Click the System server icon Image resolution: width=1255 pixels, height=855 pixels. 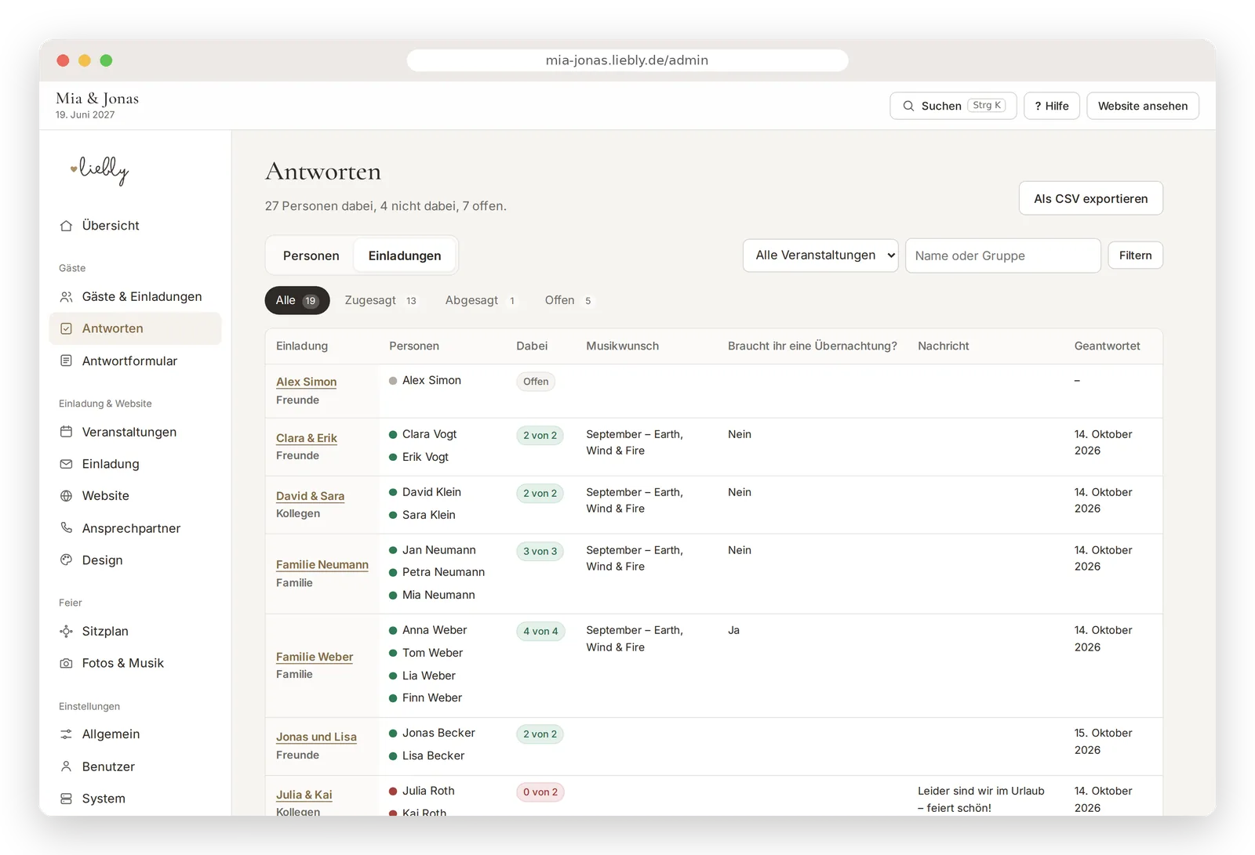[x=67, y=799]
